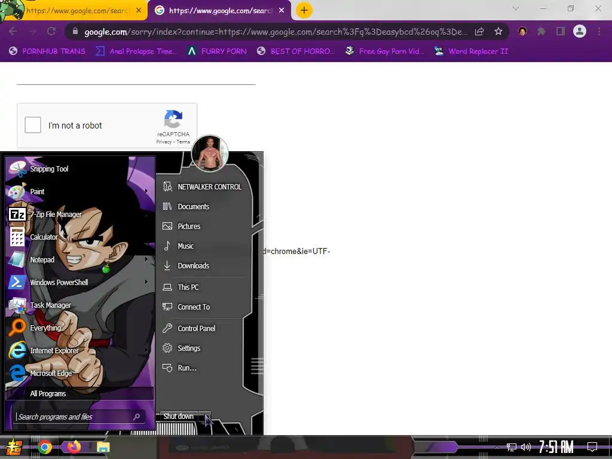Open the volume control in system tray
This screenshot has width=612, height=459.
(526, 447)
